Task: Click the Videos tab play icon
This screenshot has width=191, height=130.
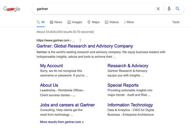Action: coord(106,22)
